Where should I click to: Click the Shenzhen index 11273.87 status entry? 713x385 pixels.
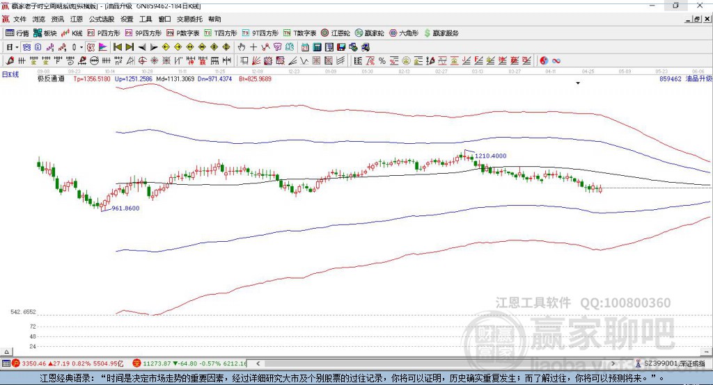190,363
